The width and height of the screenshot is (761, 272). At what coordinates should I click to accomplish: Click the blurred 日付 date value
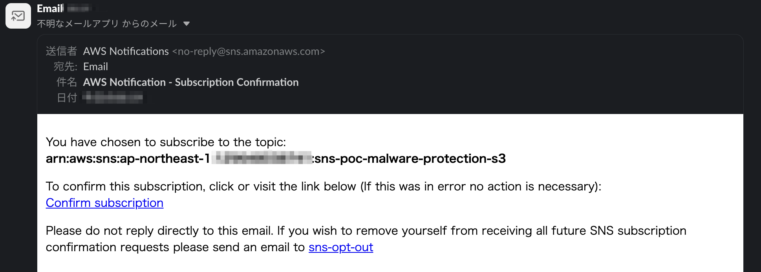pyautogui.click(x=114, y=97)
